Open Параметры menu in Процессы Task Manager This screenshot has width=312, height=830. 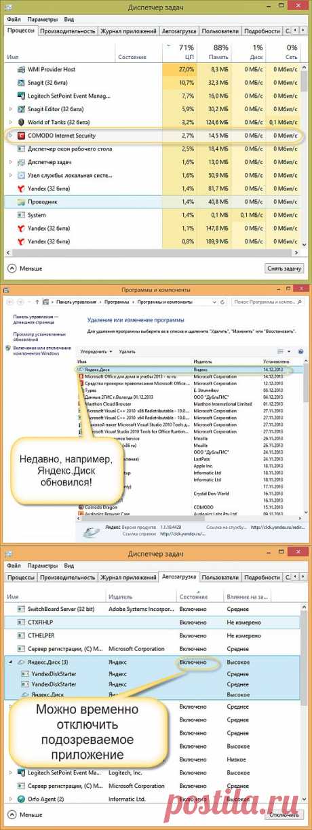tap(42, 20)
